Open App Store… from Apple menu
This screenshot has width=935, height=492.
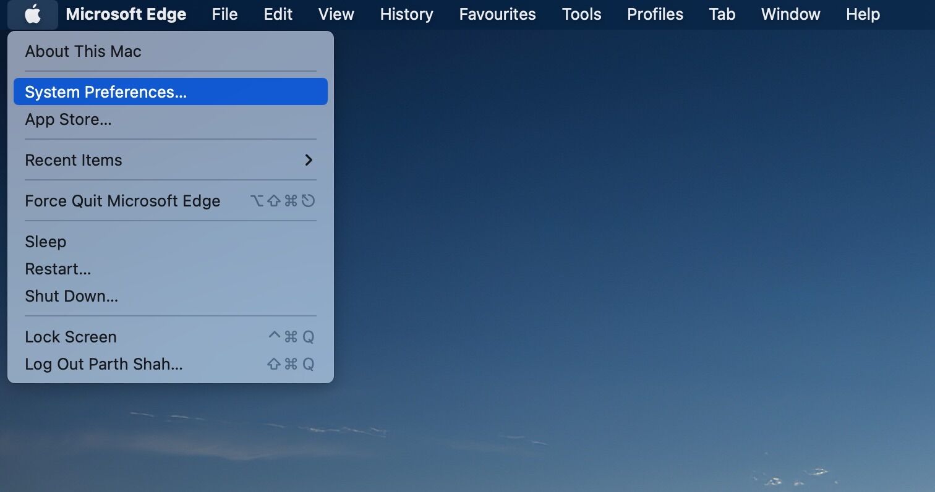point(171,119)
